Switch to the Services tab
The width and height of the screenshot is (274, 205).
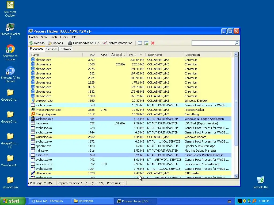pos(52,49)
